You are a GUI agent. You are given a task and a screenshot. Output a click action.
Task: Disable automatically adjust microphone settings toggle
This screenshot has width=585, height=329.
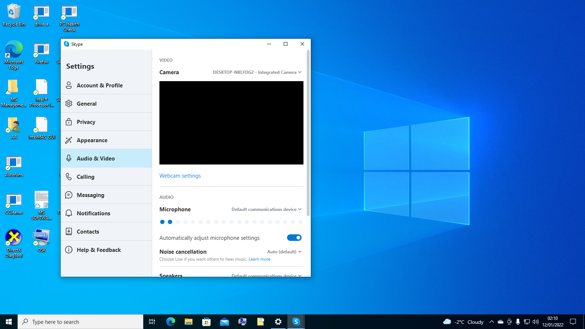(294, 238)
